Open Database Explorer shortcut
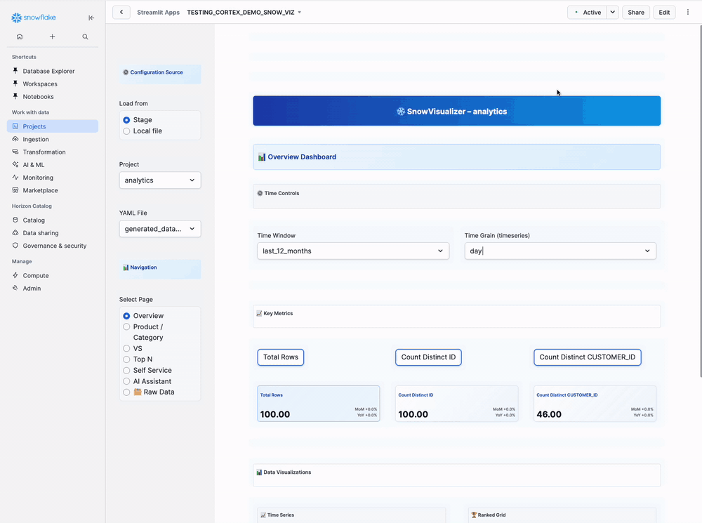This screenshot has width=702, height=523. pyautogui.click(x=48, y=71)
